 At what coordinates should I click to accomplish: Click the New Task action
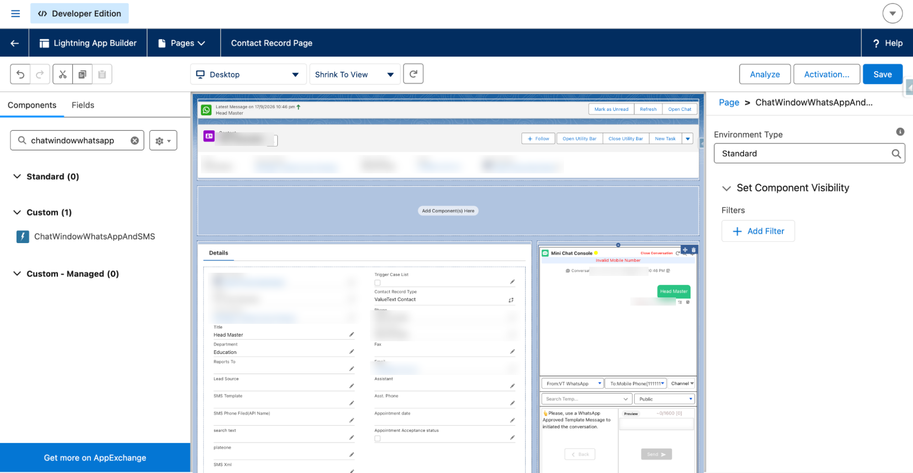click(665, 139)
